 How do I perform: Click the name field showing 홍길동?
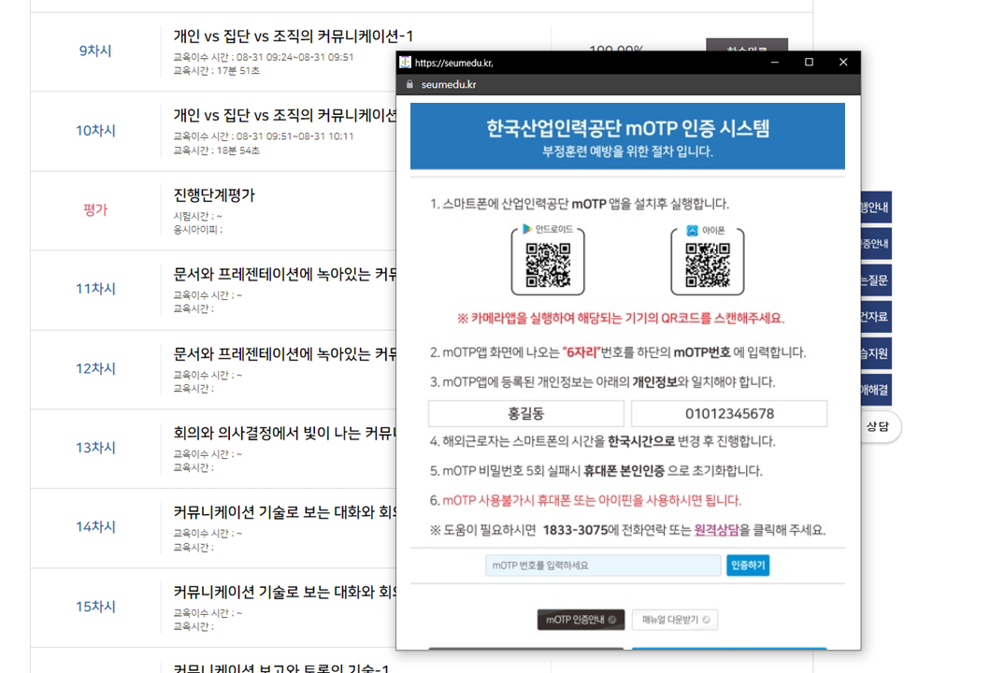[526, 413]
